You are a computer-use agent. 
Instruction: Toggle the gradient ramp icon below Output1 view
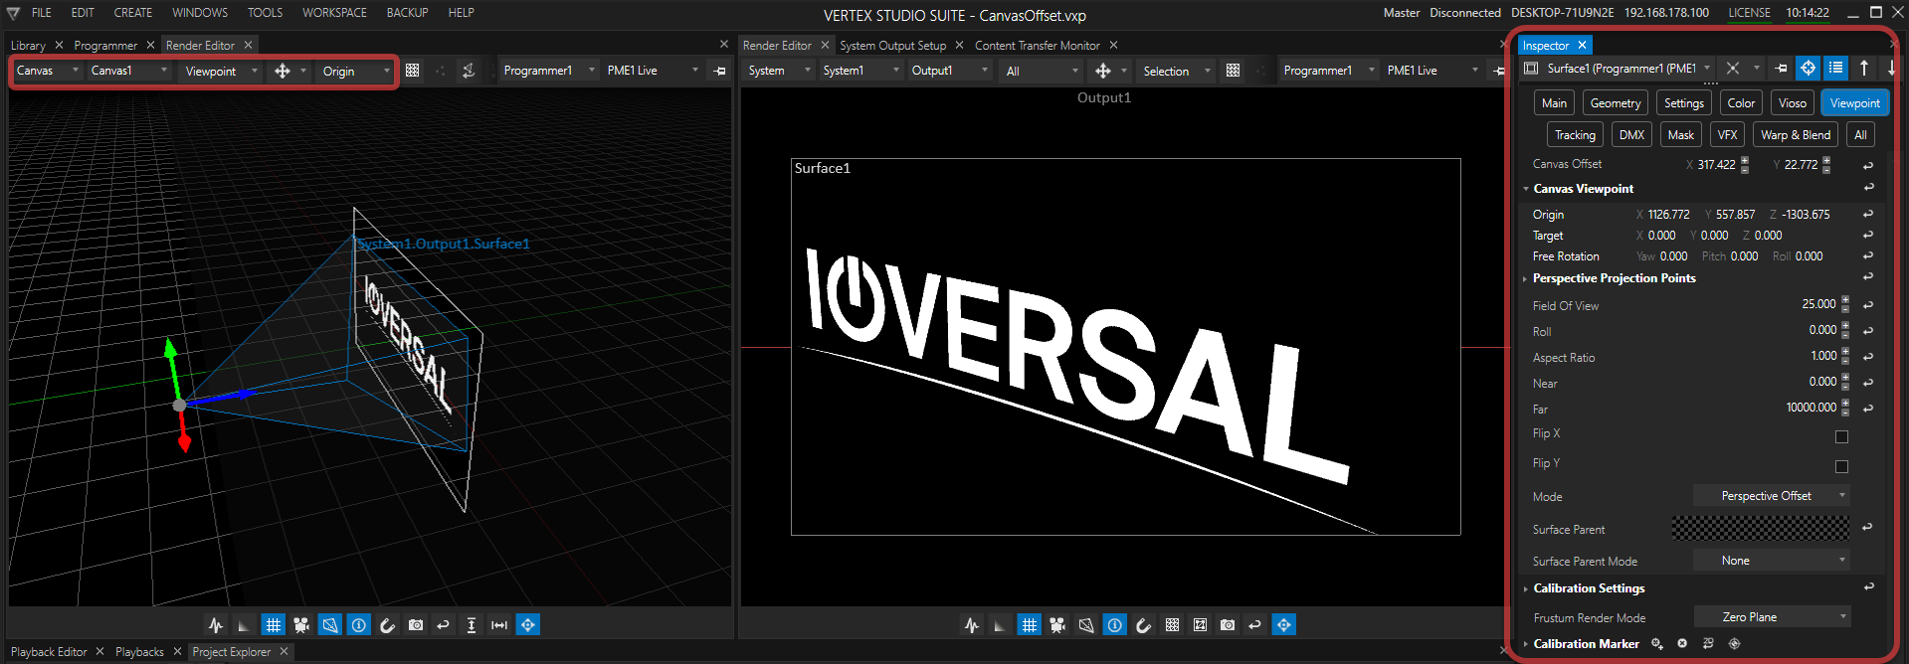pos(1000,625)
